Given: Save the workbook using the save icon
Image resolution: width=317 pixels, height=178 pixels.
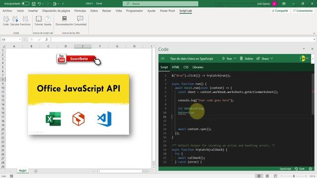Looking at the screenshot, I should click(x=34, y=3).
